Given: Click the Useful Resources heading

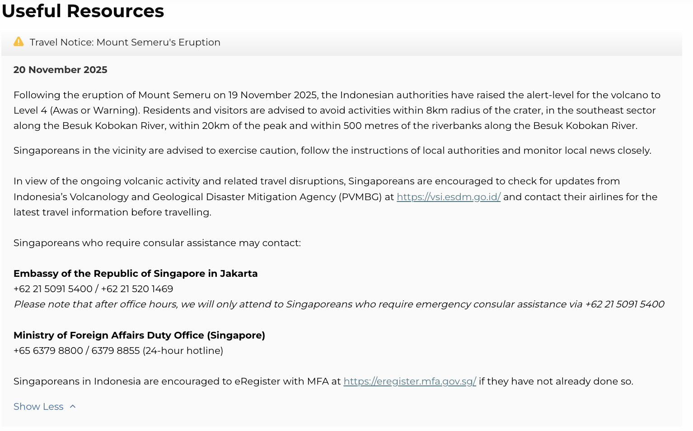Looking at the screenshot, I should point(83,11).
